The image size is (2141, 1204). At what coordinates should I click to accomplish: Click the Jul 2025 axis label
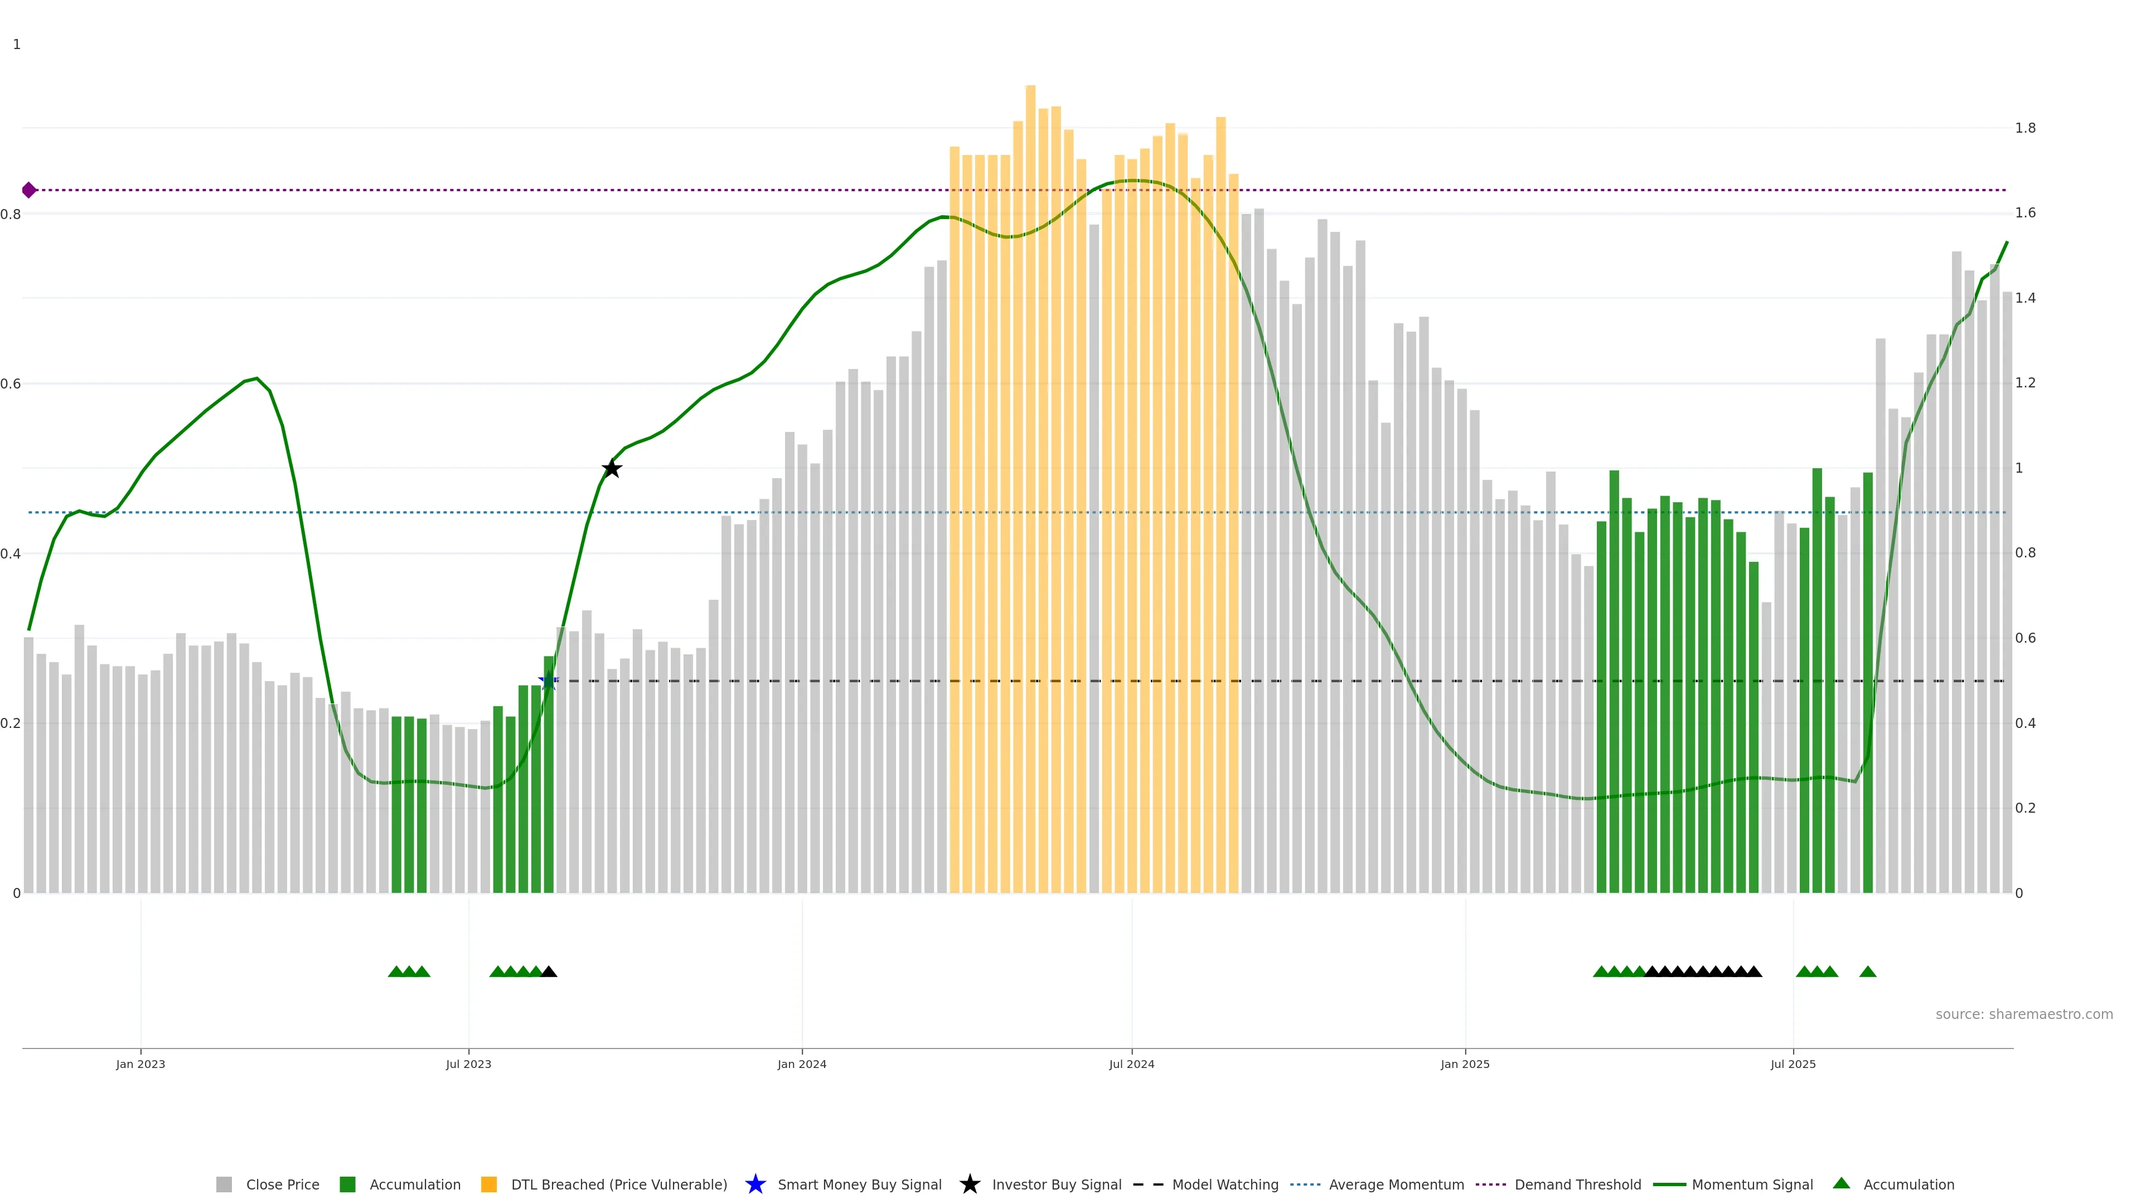(1793, 1064)
